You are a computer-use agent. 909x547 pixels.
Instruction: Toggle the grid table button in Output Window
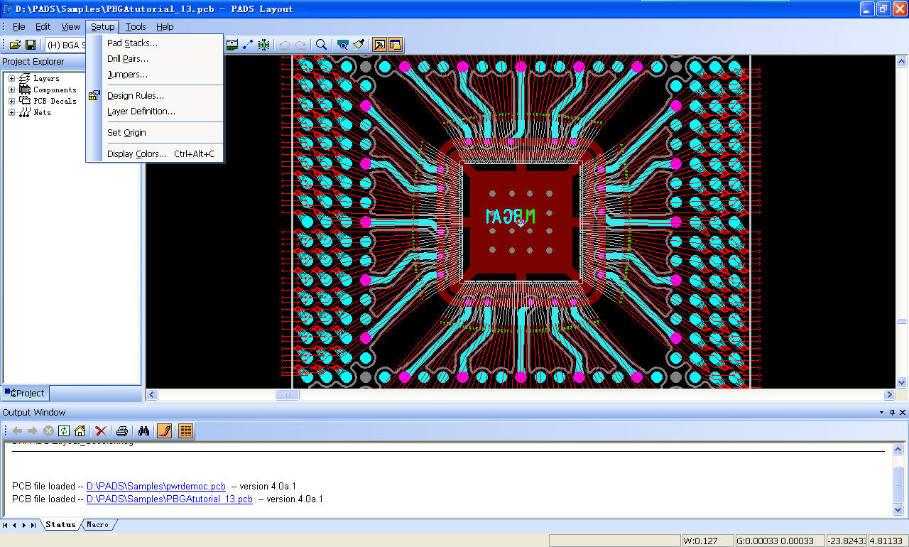(186, 430)
